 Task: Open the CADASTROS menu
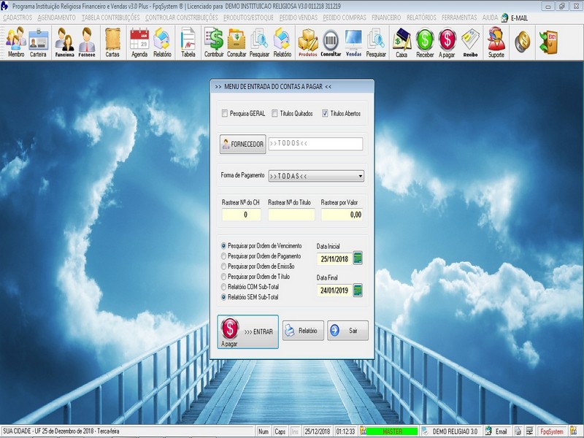18,18
